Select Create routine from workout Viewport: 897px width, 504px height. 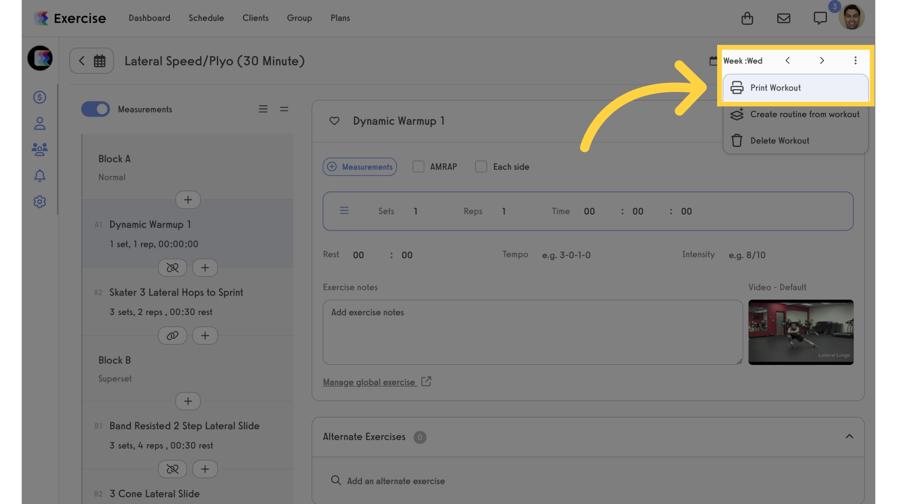tap(795, 114)
